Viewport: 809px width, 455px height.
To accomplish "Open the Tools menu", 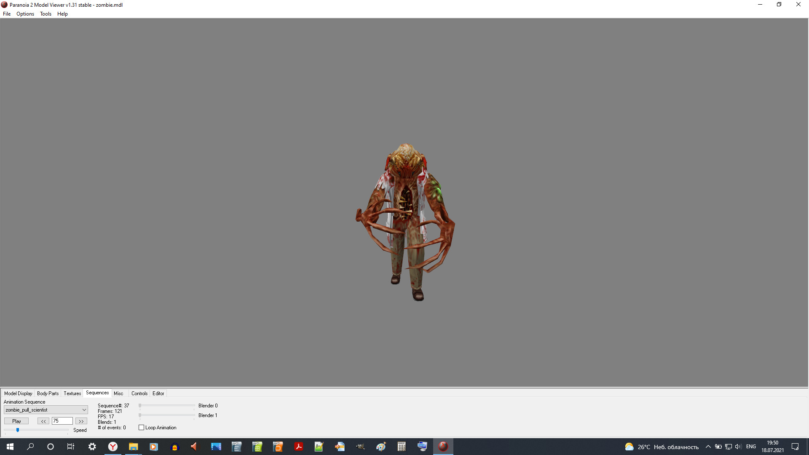I will tap(45, 14).
